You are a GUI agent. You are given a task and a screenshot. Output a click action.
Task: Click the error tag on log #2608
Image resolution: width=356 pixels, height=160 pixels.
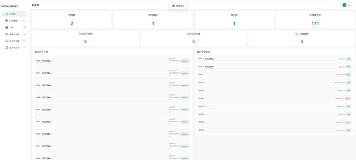(x=348, y=98)
